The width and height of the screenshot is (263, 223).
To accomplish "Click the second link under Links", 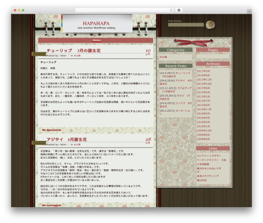I will coord(211,160).
